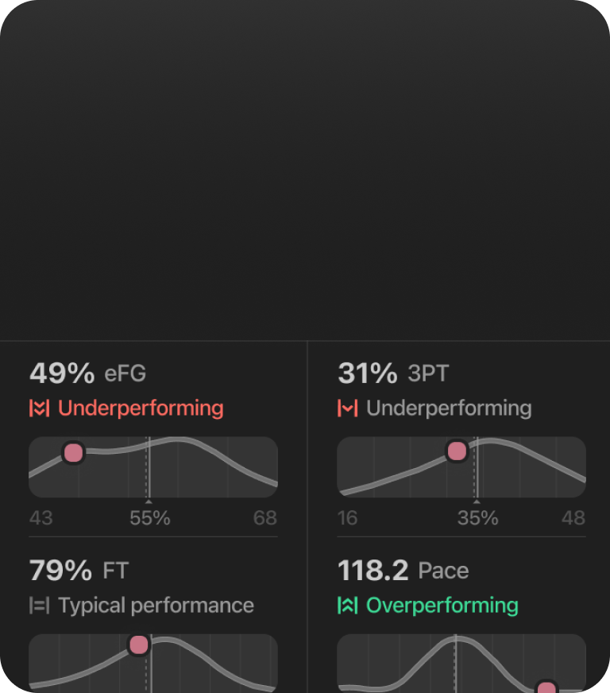Click the 31% 3PT value
The height and width of the screenshot is (693, 610).
[368, 373]
